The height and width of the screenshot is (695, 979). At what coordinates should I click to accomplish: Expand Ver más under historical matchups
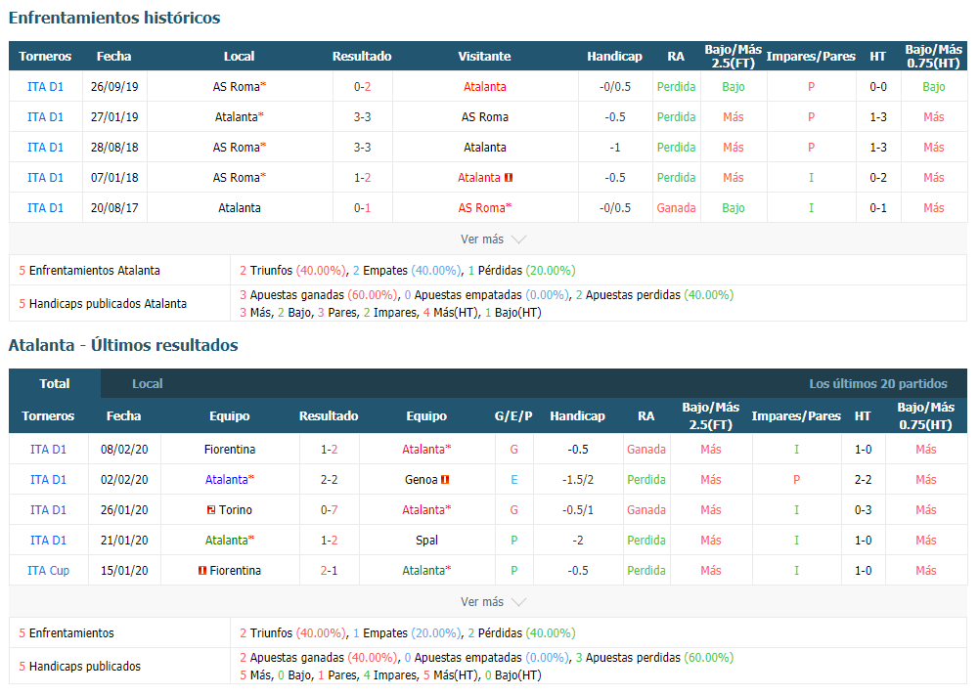[493, 239]
